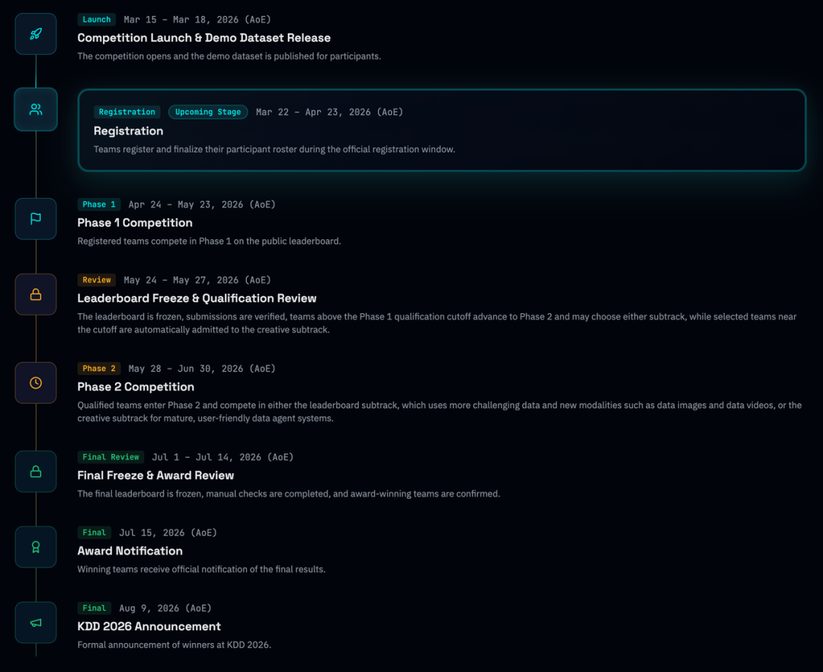Open the Phase 1 Competition heading
The image size is (823, 672).
tap(135, 223)
